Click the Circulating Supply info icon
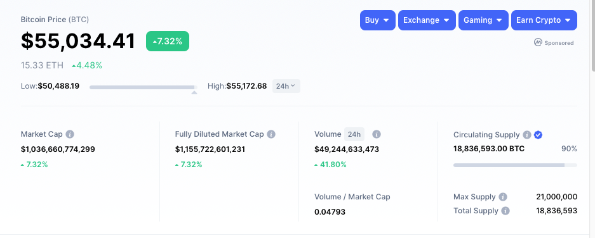This screenshot has height=238, width=595. pyautogui.click(x=526, y=135)
